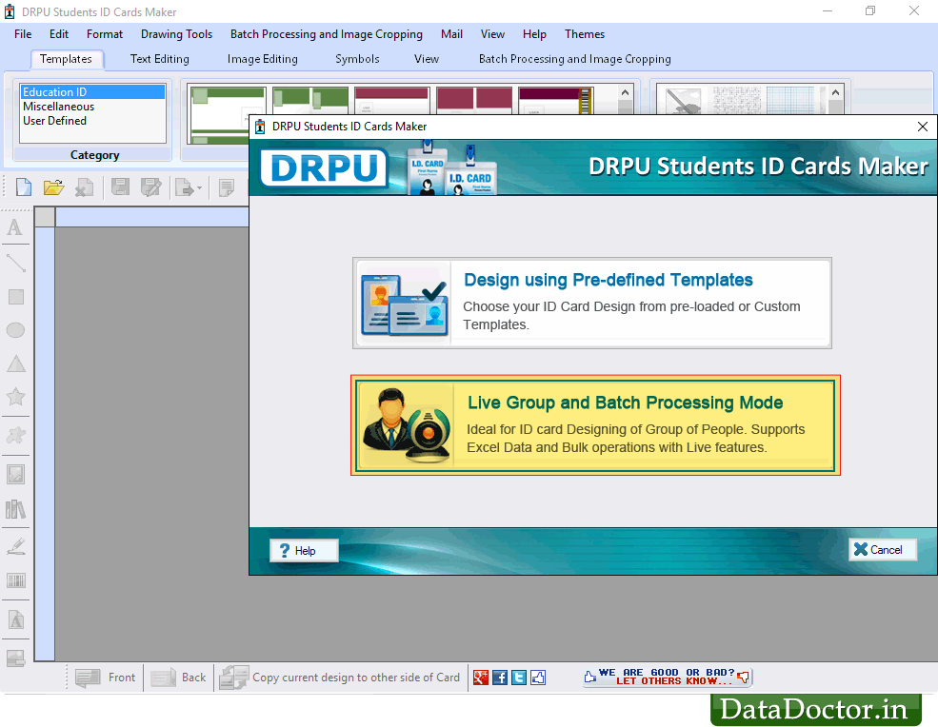Select Education ID category
The image size is (938, 727).
(92, 92)
